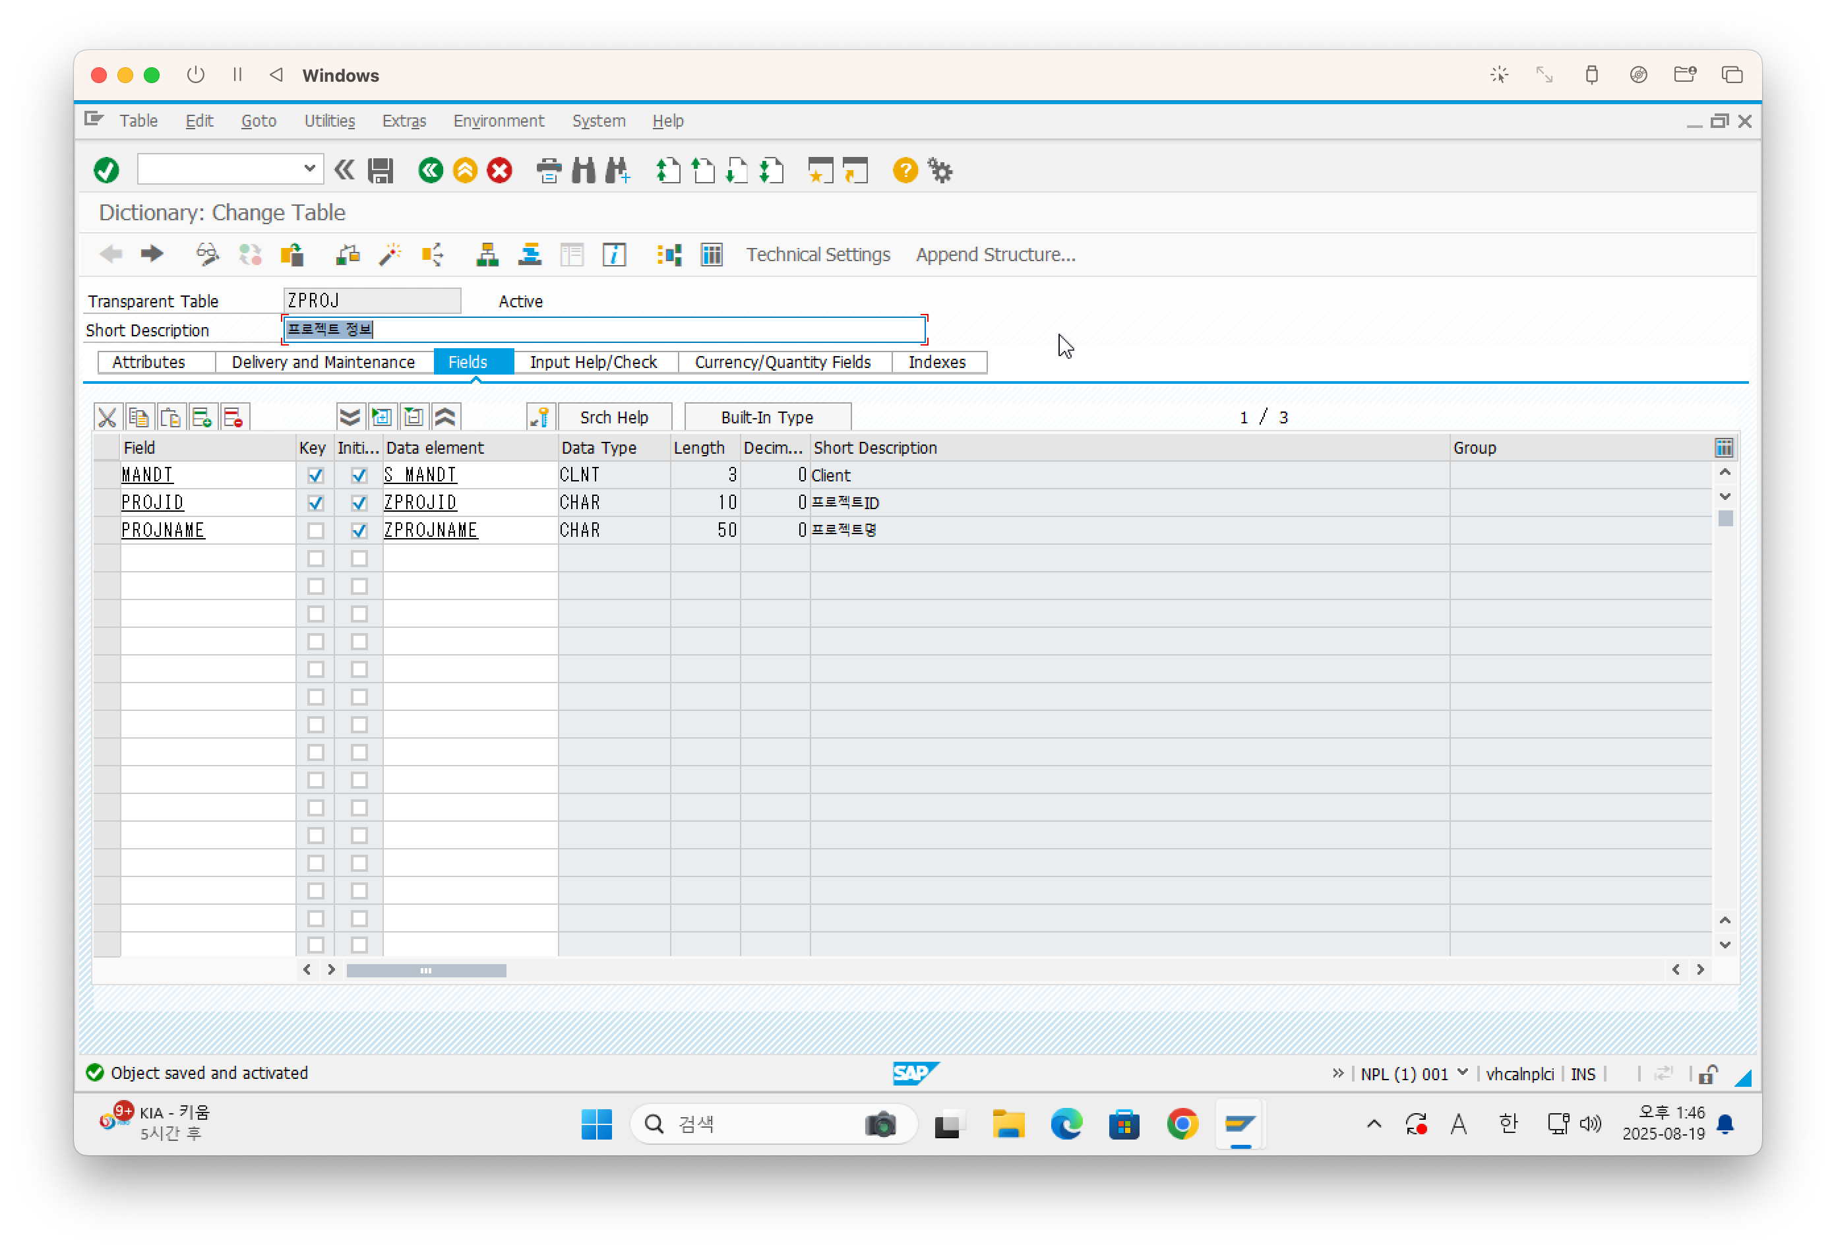The height and width of the screenshot is (1253, 1836).
Task: Click the Cut scissors icon in fields toolbar
Action: [107, 417]
